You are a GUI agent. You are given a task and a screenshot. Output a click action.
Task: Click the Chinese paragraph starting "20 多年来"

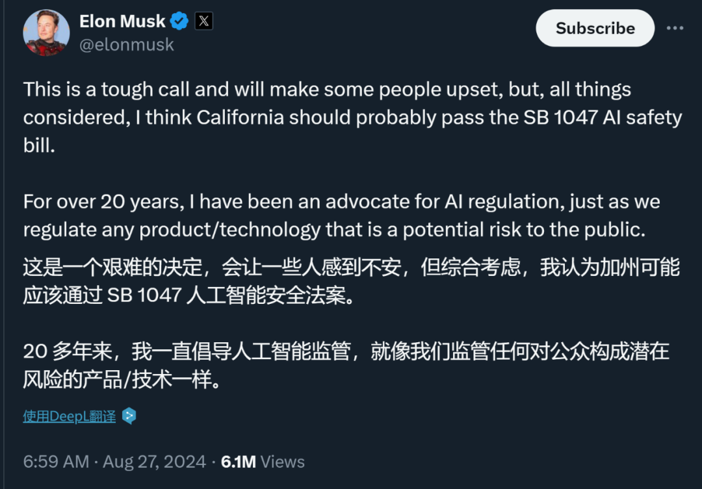point(346,365)
